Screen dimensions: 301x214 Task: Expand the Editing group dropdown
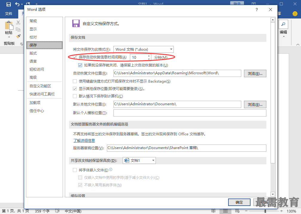point(284,36)
